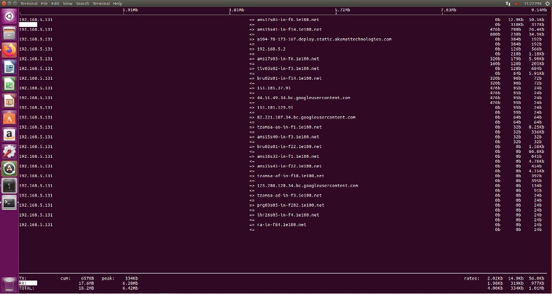Open the network connections indicator
This screenshot has width=552, height=294.
coord(508,4)
